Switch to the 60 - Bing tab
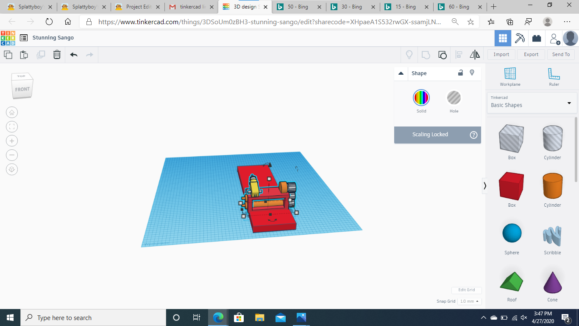 pos(460,7)
